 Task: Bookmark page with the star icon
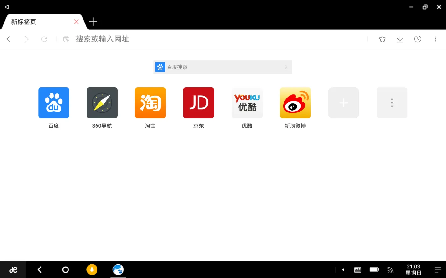tap(383, 39)
